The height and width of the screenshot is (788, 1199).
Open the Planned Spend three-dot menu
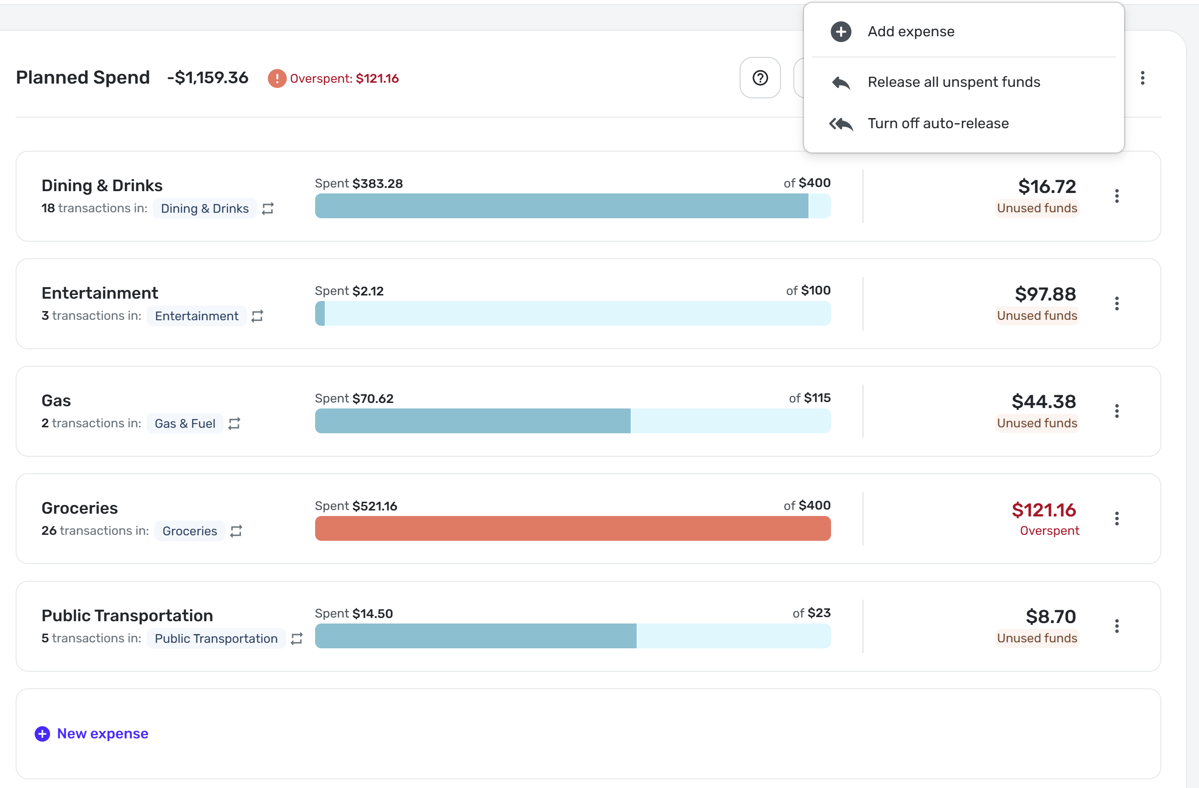coord(1142,78)
